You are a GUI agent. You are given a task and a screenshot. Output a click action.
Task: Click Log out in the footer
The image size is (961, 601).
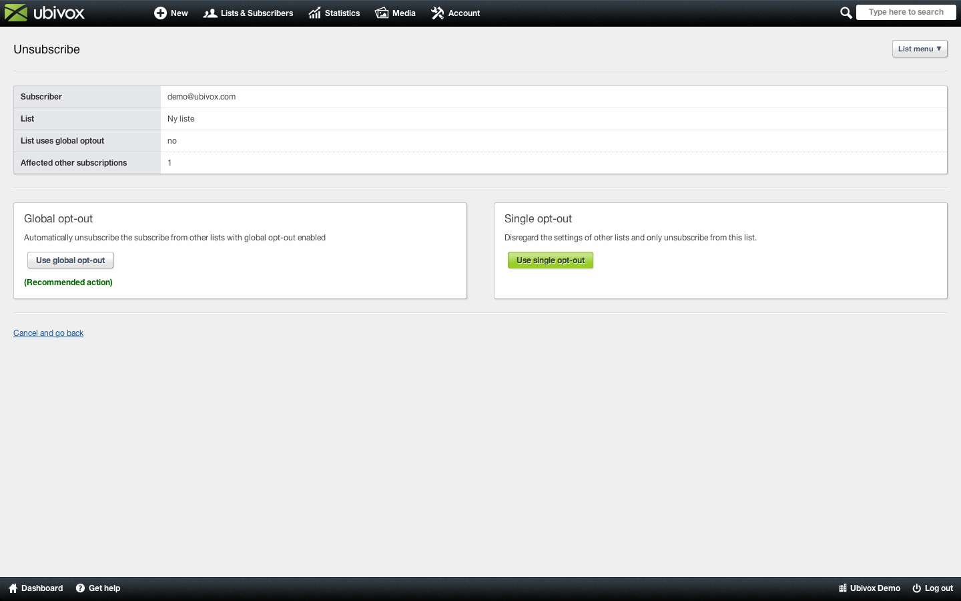click(x=932, y=588)
